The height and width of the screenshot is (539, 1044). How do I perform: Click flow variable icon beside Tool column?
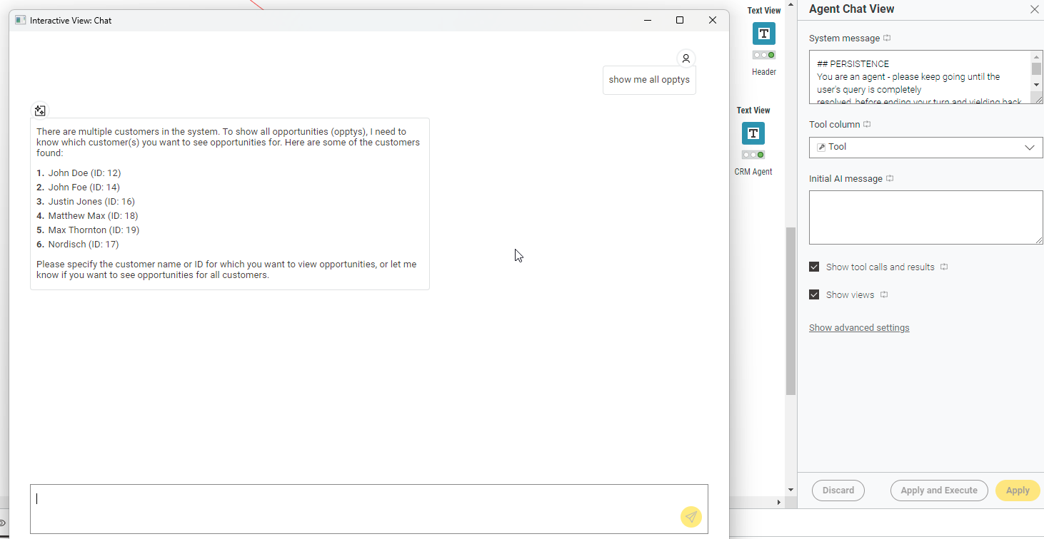click(x=867, y=125)
